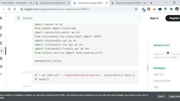Click the search magnifier icon
This screenshot has height=101, width=180.
point(19,18)
